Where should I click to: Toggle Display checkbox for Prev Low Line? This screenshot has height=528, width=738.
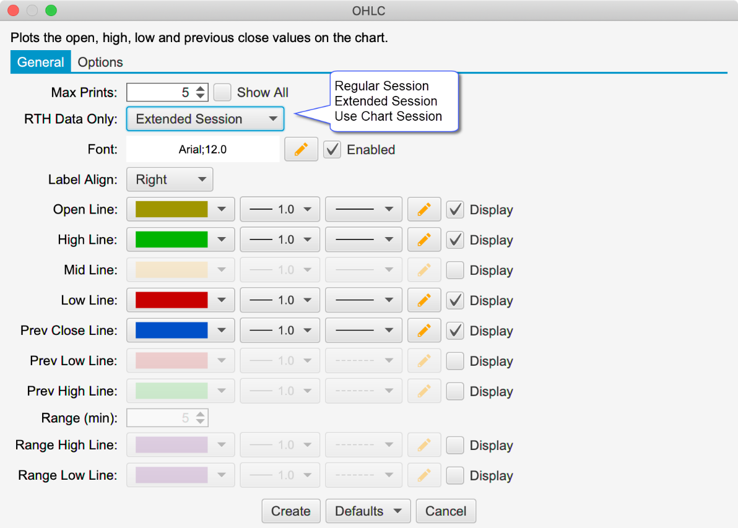tap(455, 361)
